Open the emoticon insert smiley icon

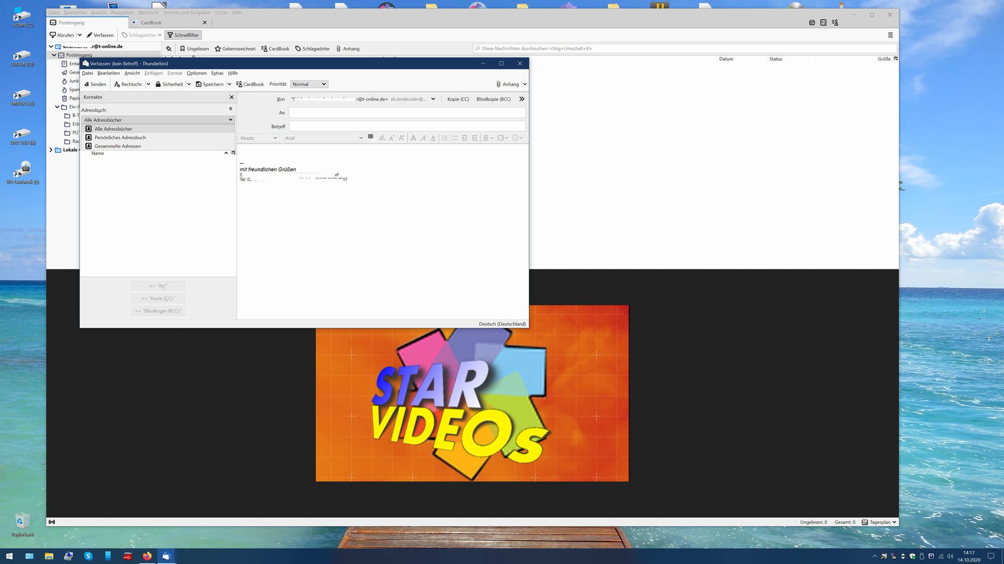(515, 138)
